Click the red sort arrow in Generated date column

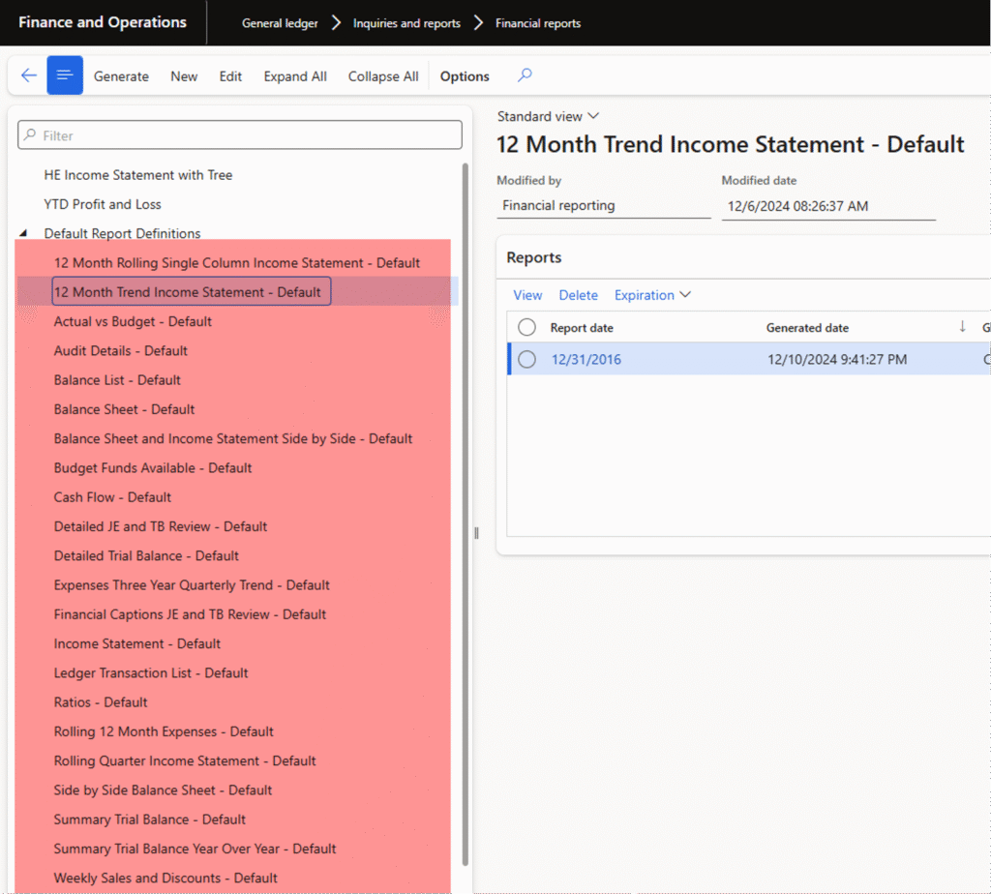(x=962, y=327)
